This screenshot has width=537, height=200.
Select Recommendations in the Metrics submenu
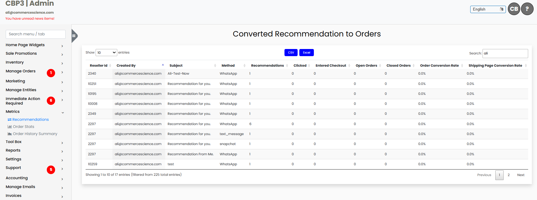coord(30,120)
